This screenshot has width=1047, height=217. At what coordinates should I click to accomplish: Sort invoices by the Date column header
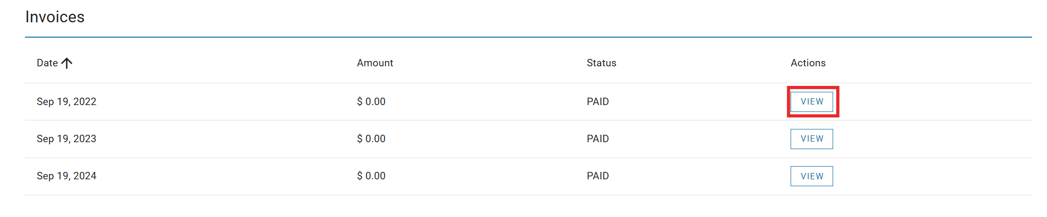pos(47,63)
